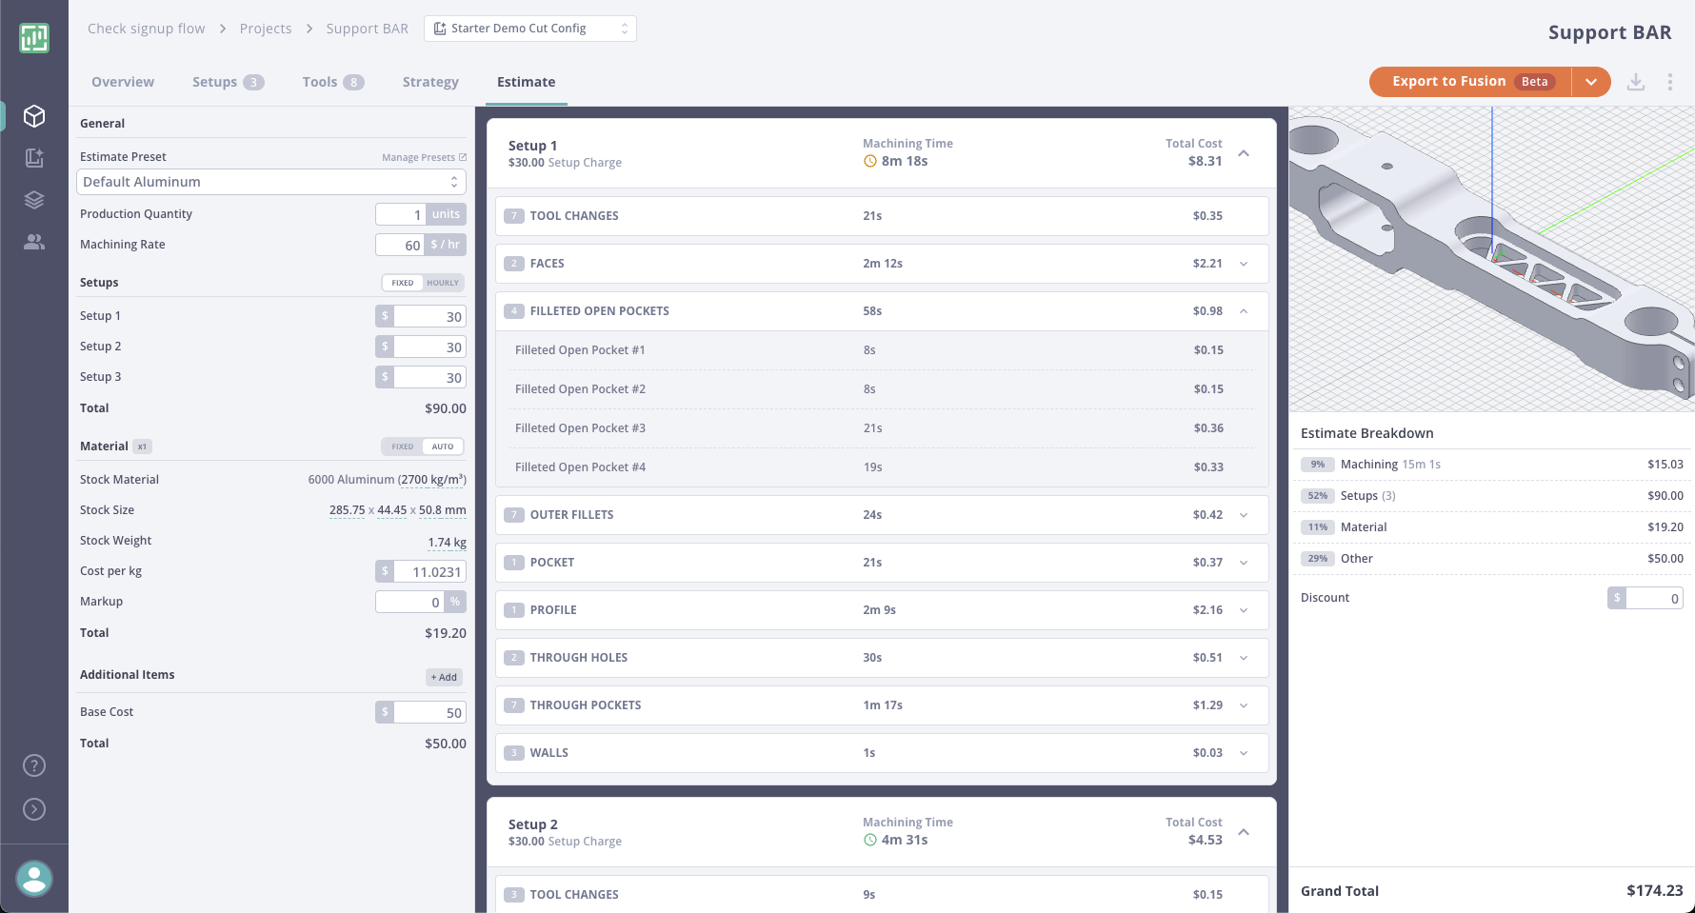Switch Material pricing to FIXED

[x=401, y=446]
